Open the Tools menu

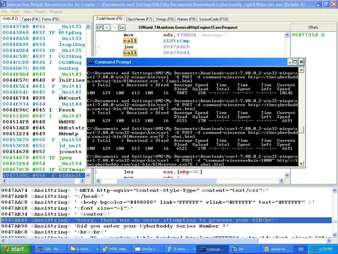(x=15, y=12)
